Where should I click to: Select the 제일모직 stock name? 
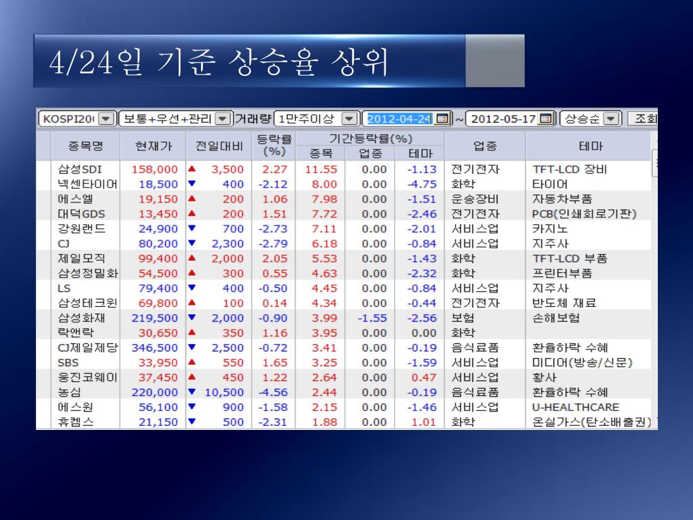(82, 258)
